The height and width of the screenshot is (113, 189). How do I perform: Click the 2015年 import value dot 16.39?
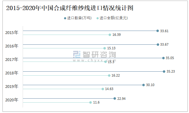110,35
